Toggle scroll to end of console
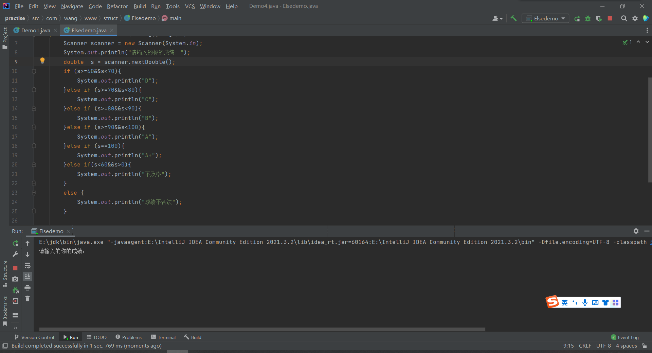This screenshot has height=353, width=652. coord(28,277)
